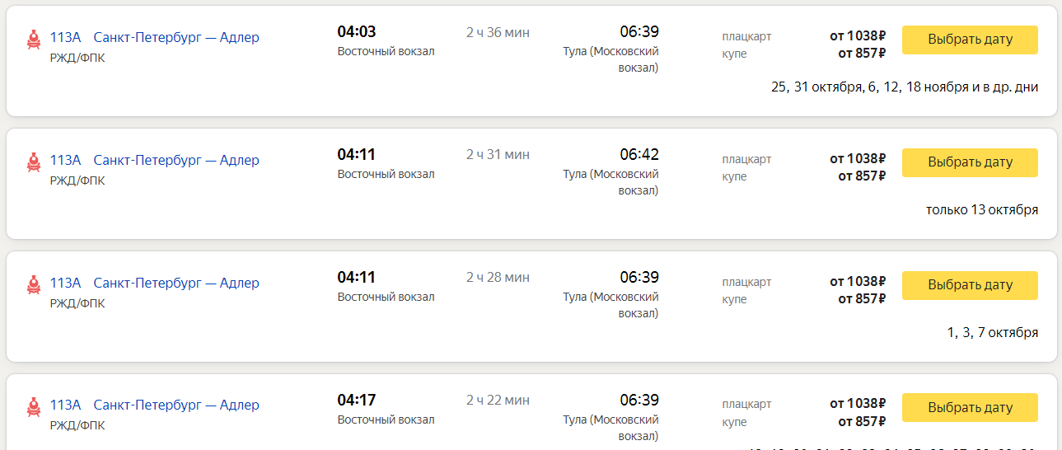Click the 113A train number in the 04:17 row
1062x450 pixels.
coord(65,405)
